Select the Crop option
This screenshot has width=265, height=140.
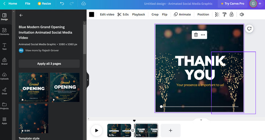155,14
